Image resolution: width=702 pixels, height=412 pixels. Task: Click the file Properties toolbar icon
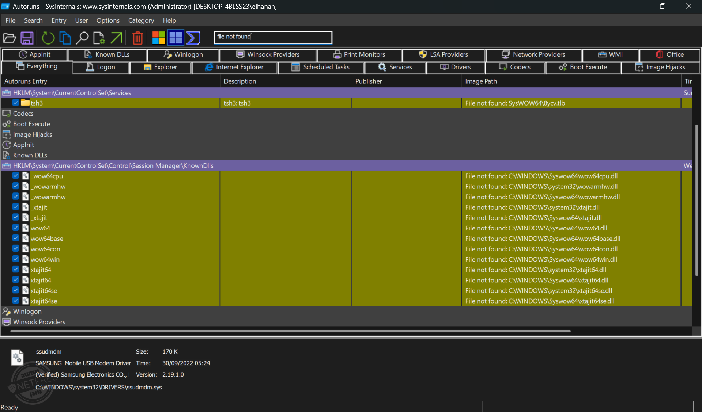tap(99, 38)
